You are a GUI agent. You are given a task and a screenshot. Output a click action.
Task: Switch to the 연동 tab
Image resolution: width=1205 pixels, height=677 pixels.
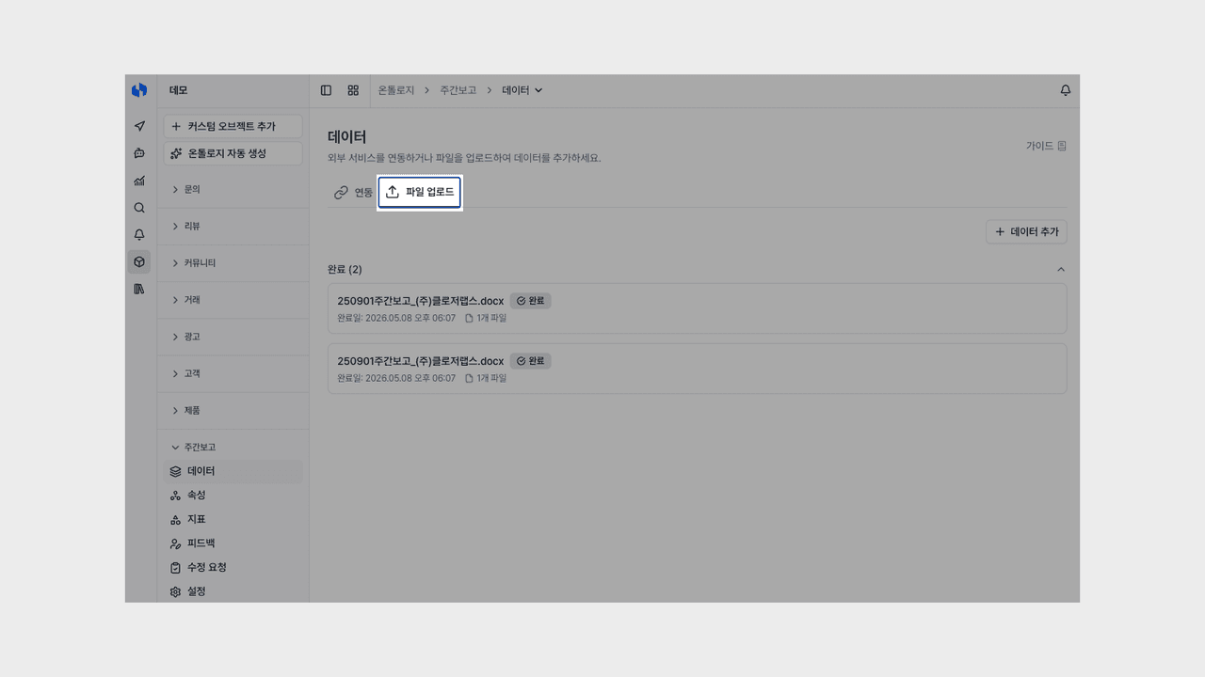[x=353, y=193]
